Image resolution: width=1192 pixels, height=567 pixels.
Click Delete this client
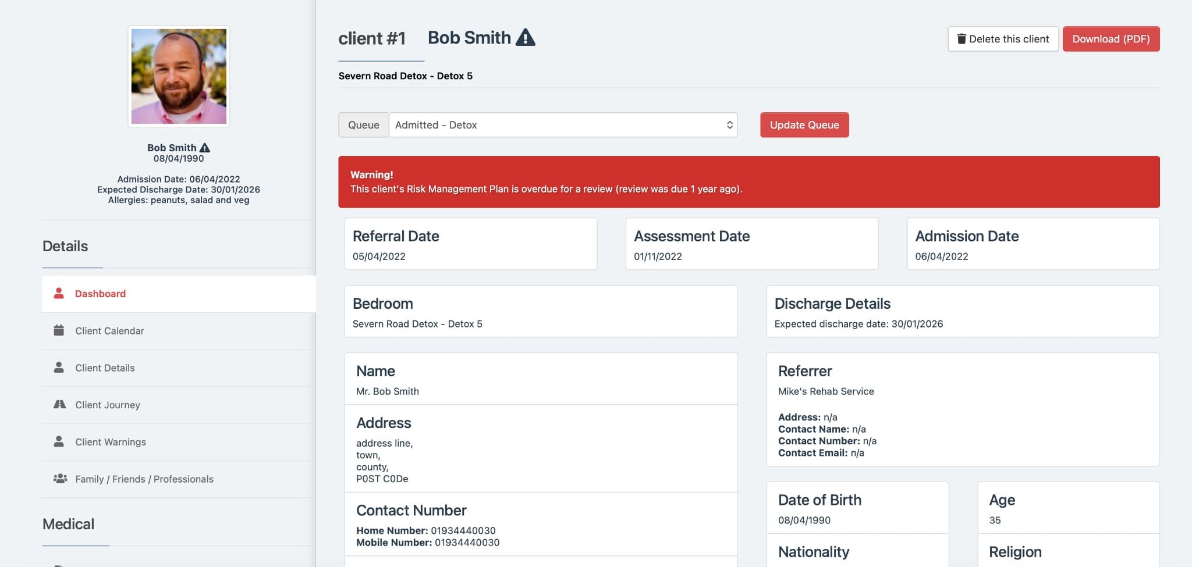tap(1003, 39)
